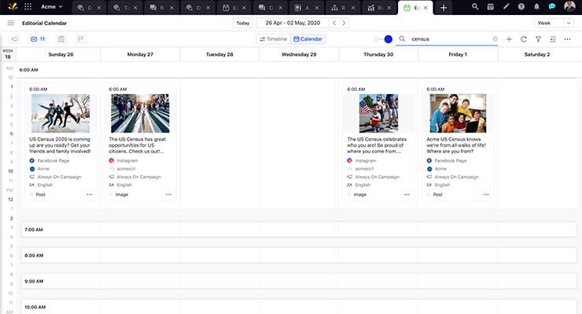The image size is (582, 314).
Task: Click the 'US Census 2020 is coming' post text
Action: 60,145
